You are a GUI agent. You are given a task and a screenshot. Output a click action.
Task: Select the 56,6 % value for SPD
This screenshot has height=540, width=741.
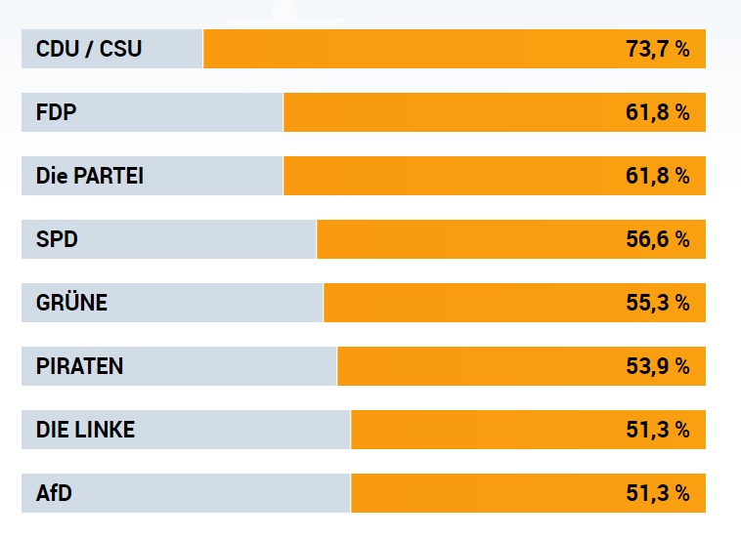[658, 239]
